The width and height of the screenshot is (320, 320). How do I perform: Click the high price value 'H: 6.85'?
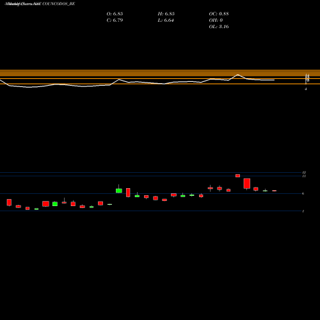(x=166, y=14)
